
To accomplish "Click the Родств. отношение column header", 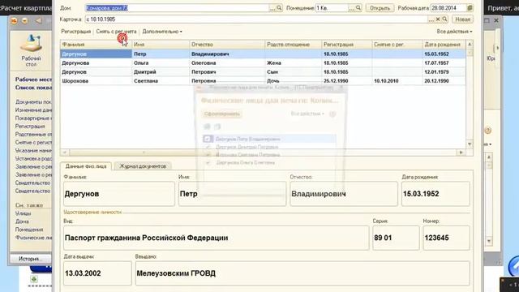I will 294,45.
